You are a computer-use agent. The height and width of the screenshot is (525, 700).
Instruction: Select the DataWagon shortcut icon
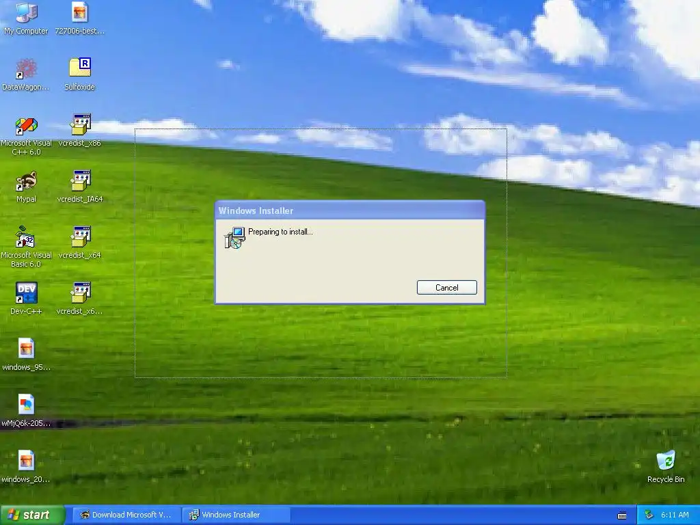click(26, 74)
